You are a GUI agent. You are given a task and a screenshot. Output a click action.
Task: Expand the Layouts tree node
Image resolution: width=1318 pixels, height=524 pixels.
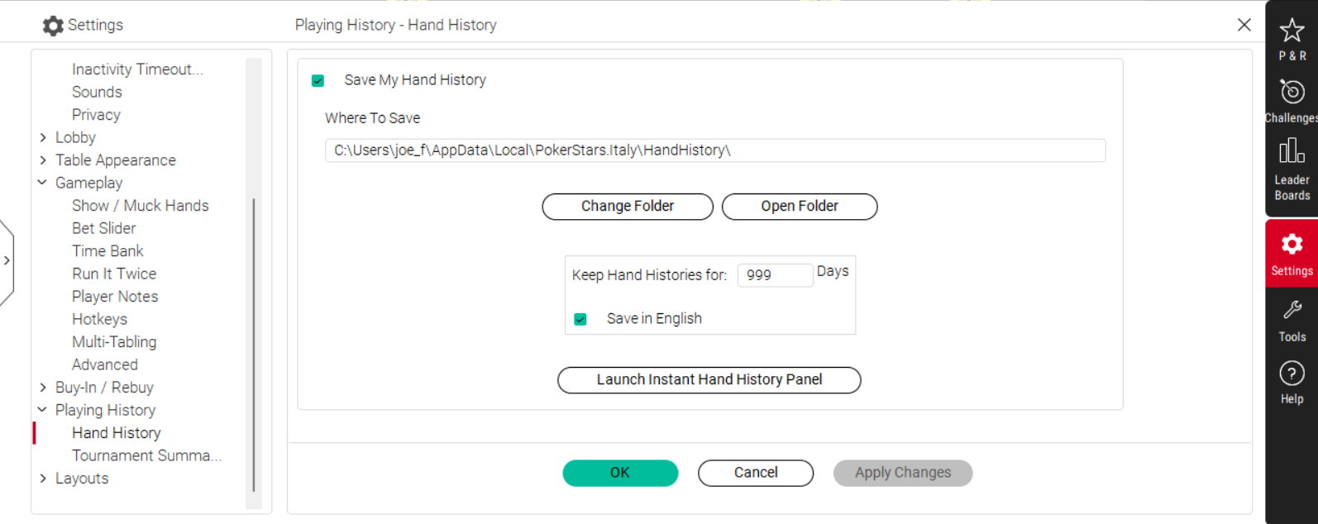[x=43, y=479]
